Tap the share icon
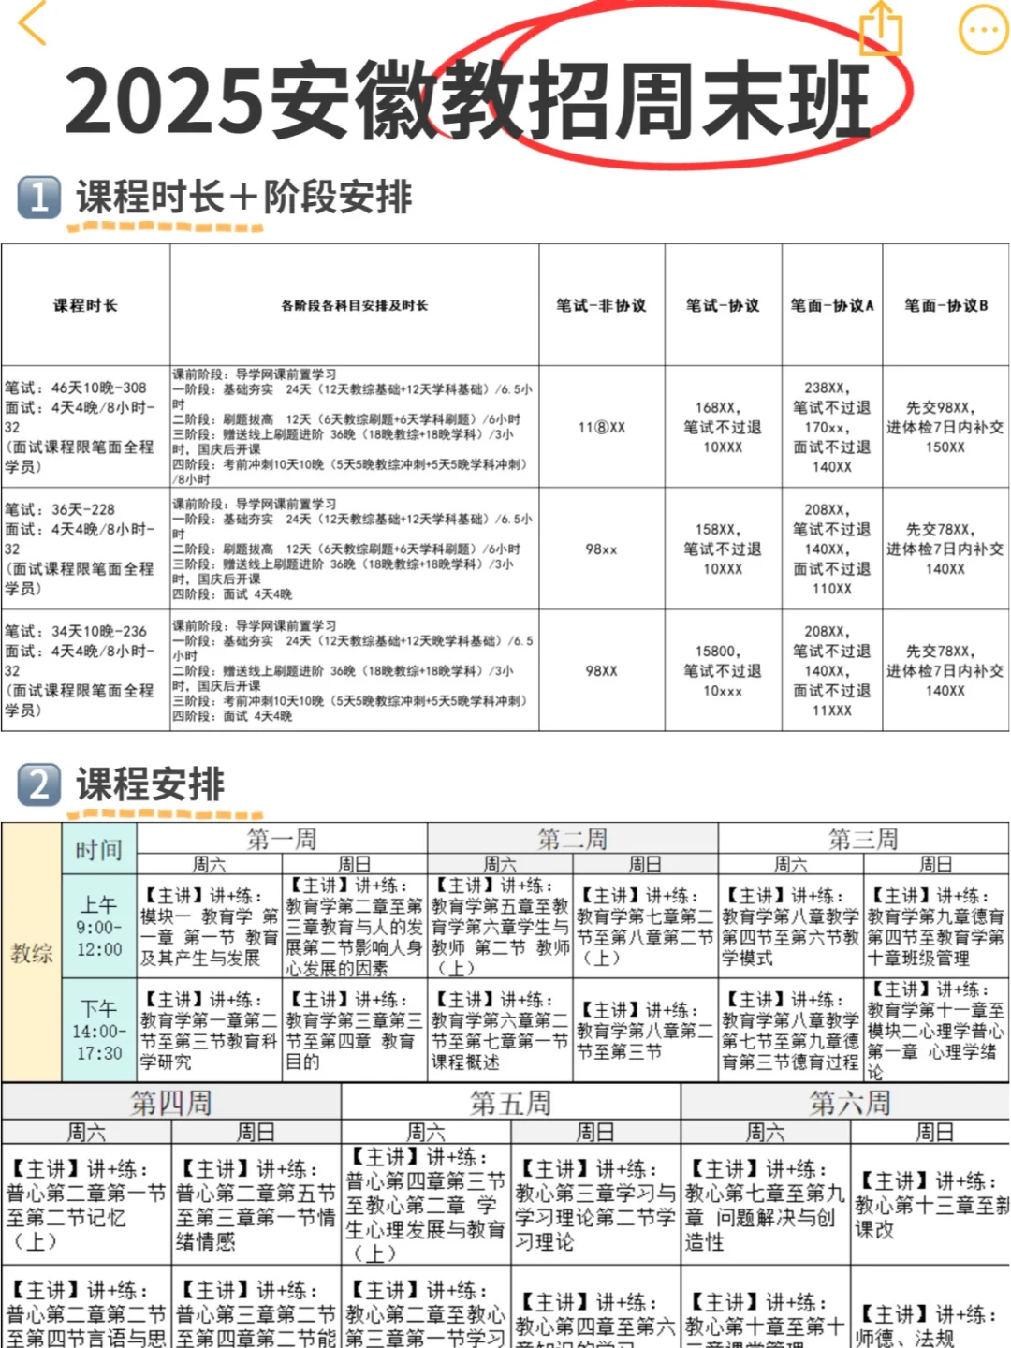1011x1348 pixels. click(880, 27)
